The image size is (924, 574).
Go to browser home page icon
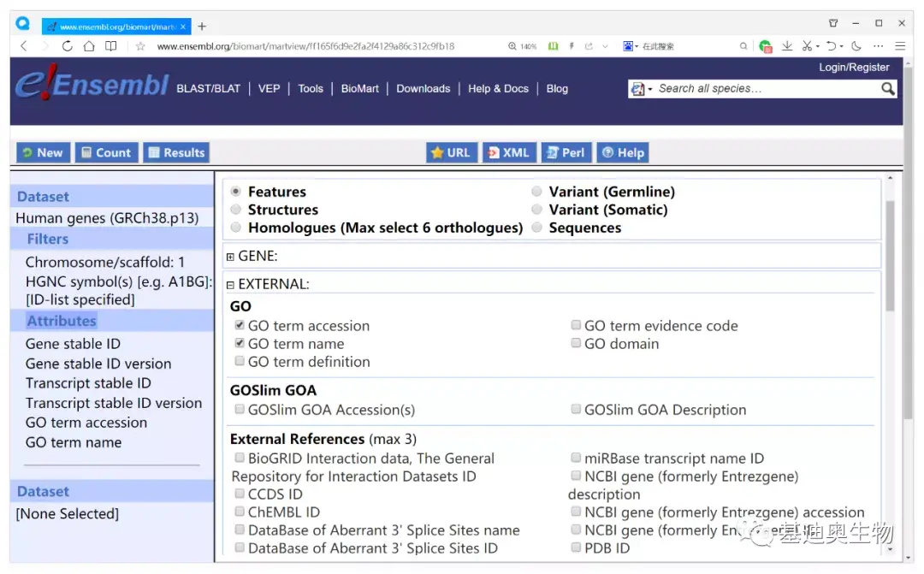[x=89, y=46]
